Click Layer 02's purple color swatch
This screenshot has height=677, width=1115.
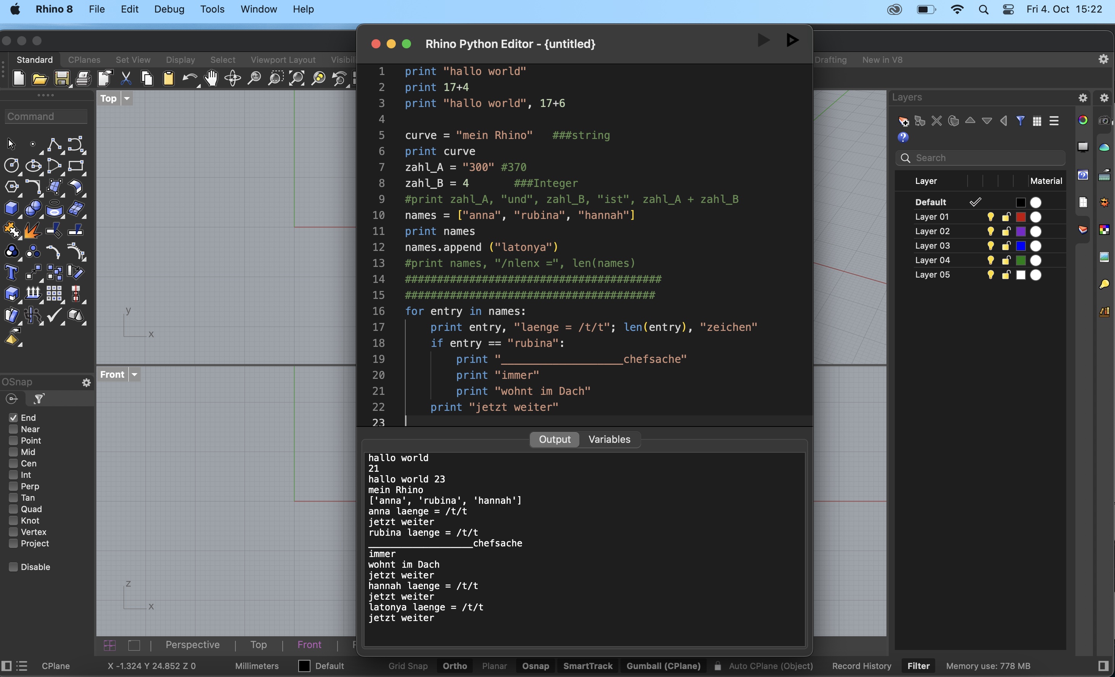[1021, 232]
